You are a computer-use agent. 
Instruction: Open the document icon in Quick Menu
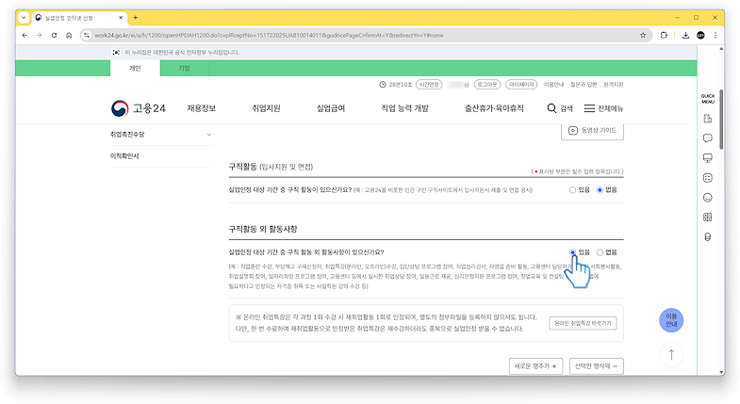pos(707,119)
